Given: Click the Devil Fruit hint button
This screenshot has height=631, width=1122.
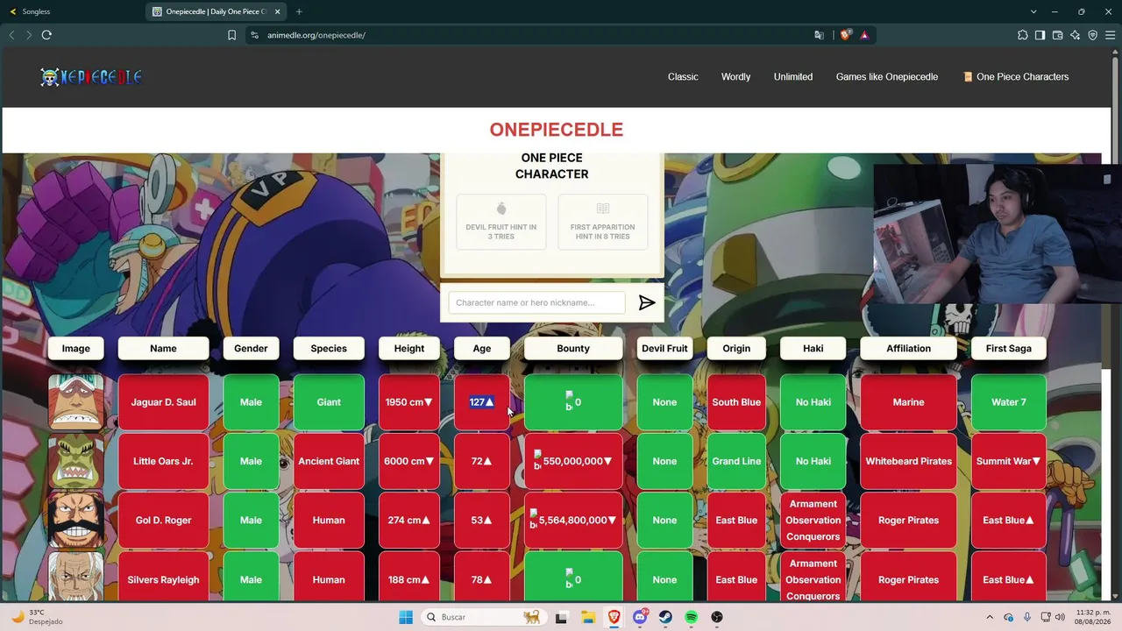Looking at the screenshot, I should tap(501, 222).
